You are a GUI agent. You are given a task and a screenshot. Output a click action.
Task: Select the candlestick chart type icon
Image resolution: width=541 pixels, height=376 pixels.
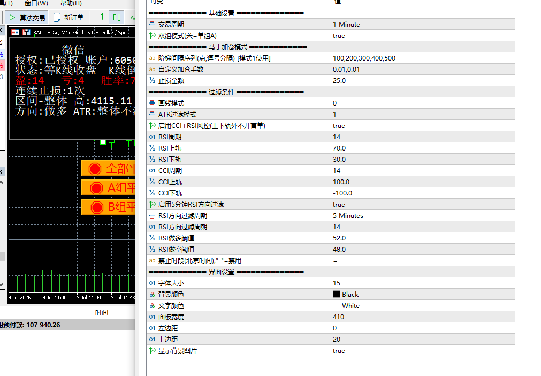click(117, 17)
